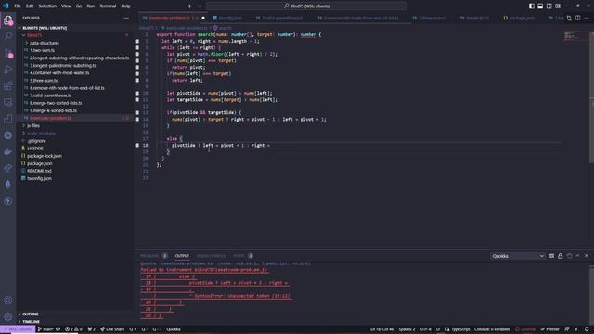Click the WSL Ubuntu remote indicator in status bar
The image size is (594, 334).
18,329
